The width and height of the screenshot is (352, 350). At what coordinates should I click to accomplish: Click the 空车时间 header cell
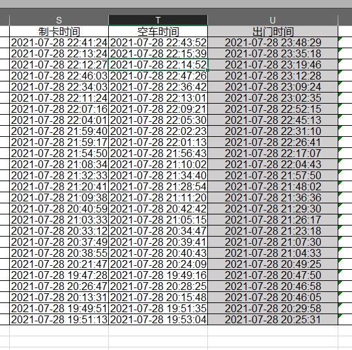(158, 31)
